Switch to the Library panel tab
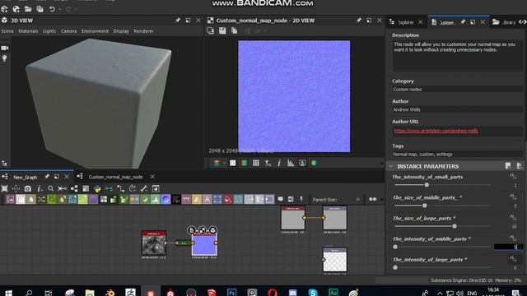Image resolution: width=527 pixels, height=296 pixels. 508,22
